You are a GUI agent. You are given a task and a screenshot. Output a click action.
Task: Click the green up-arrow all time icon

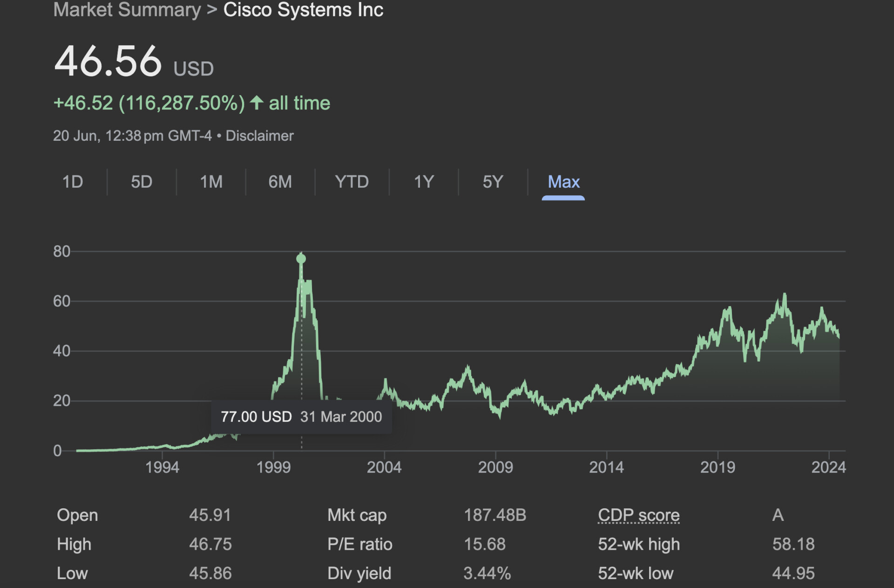257,103
